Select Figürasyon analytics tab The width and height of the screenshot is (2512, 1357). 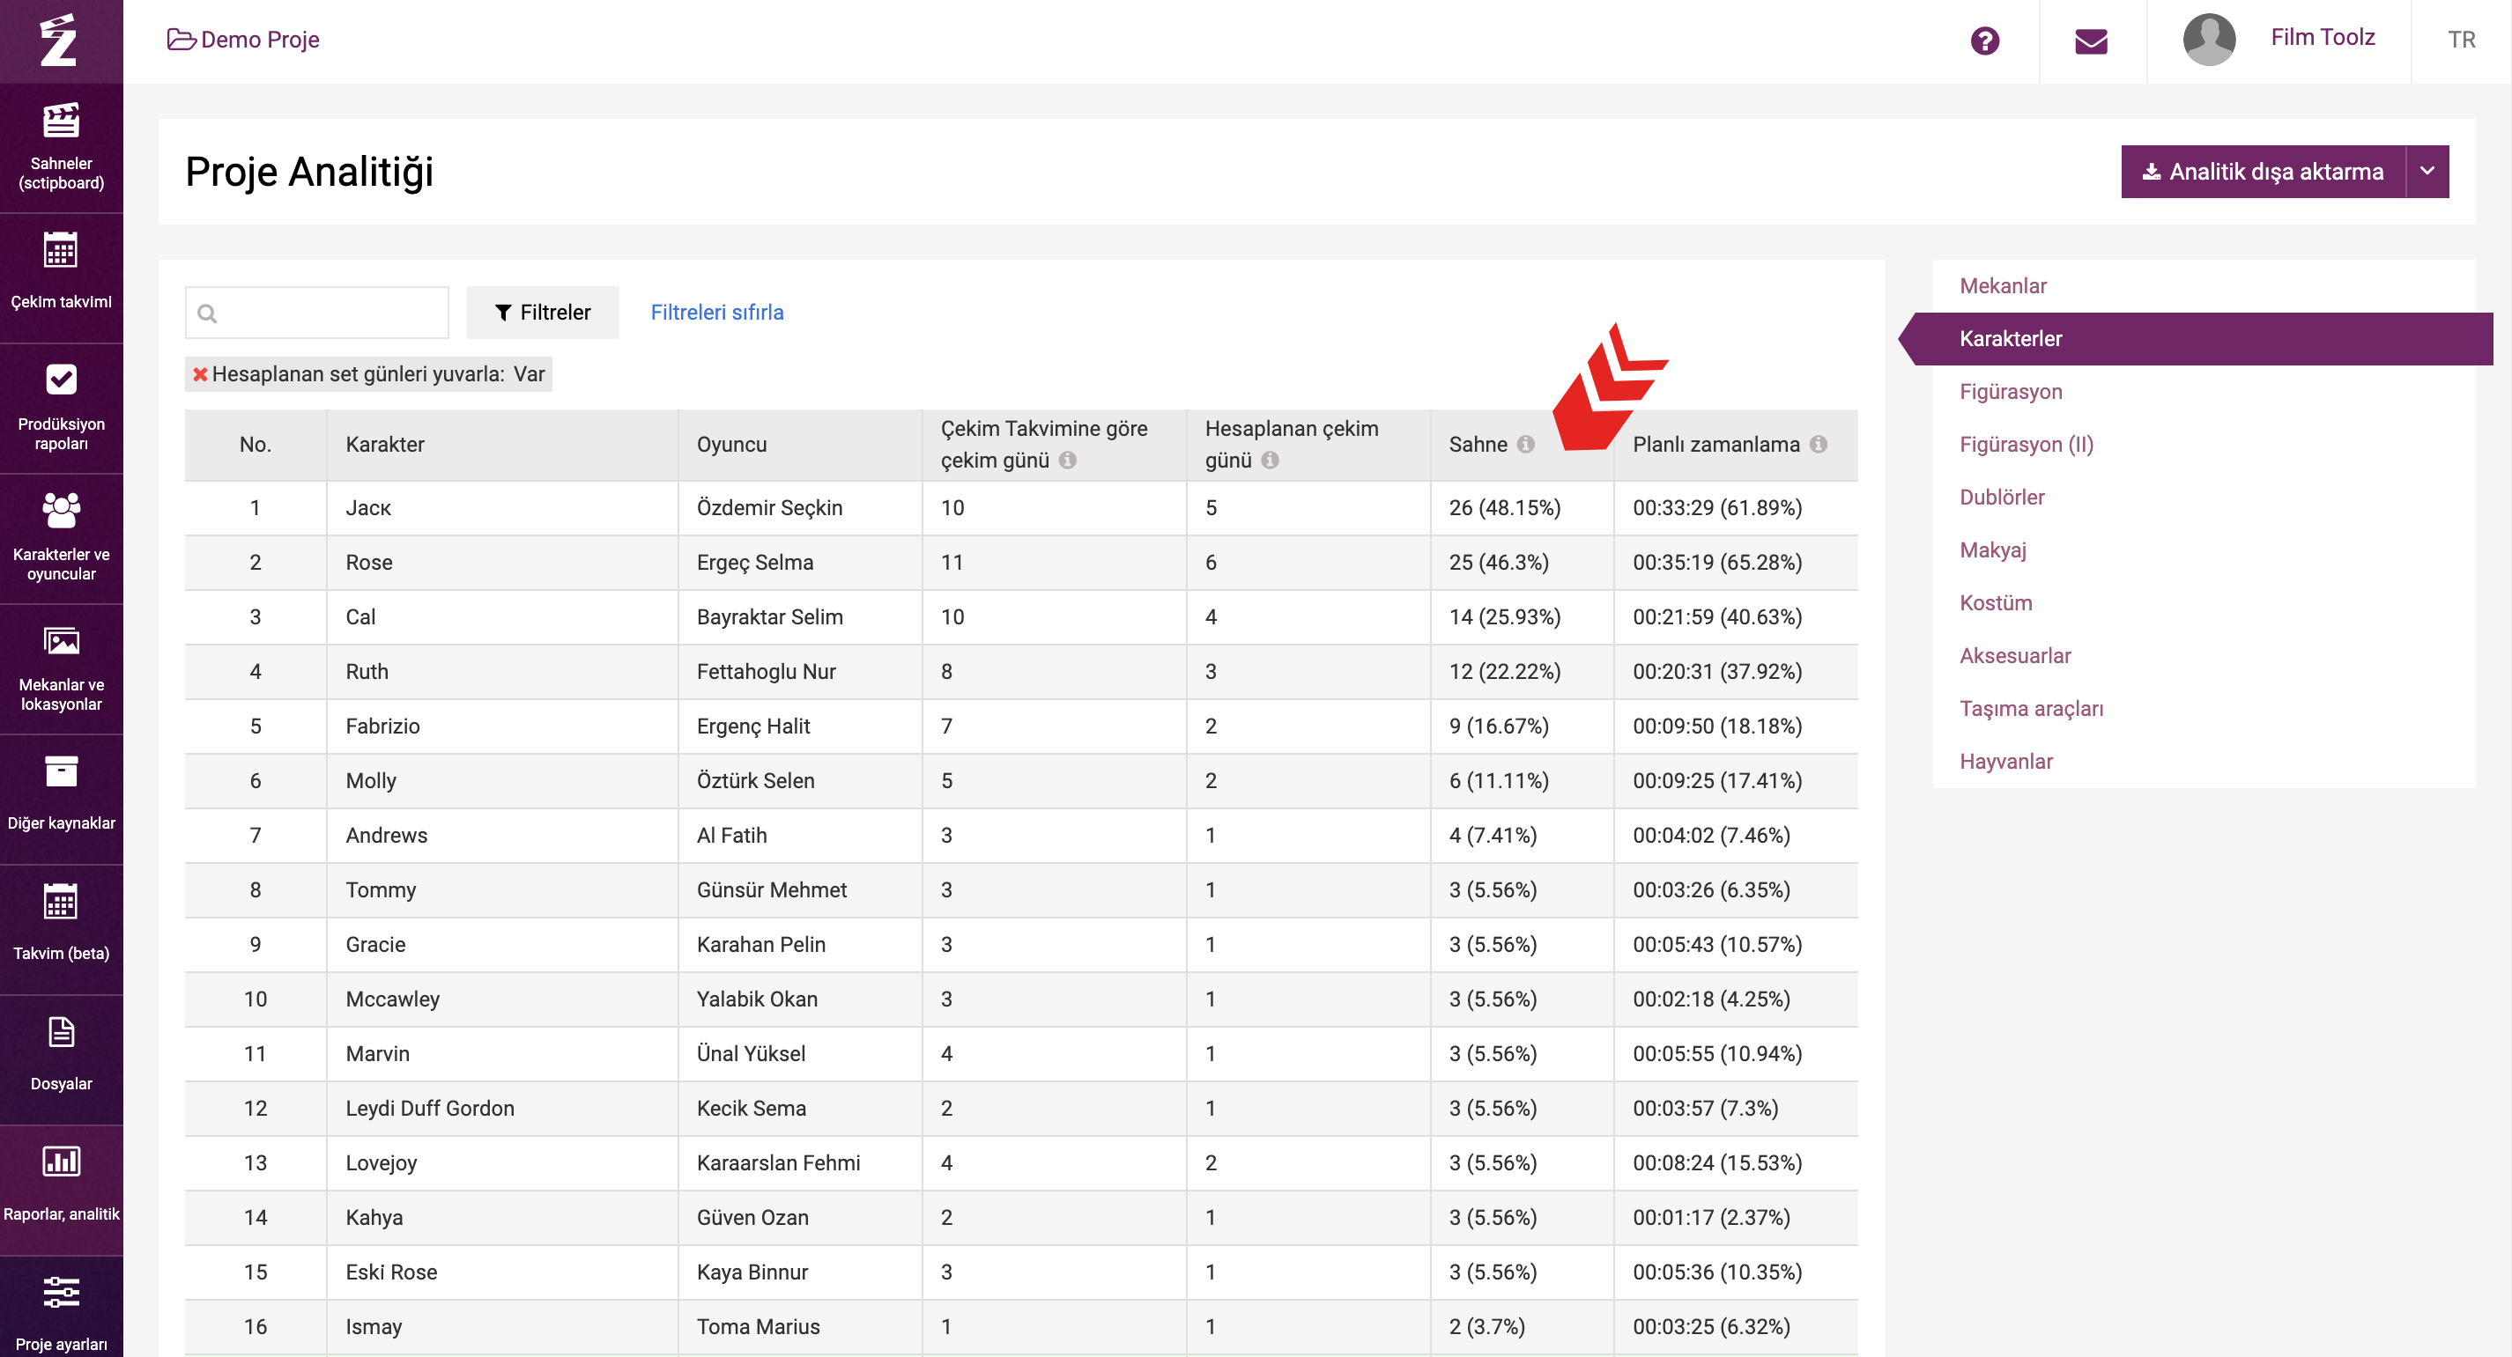point(2011,391)
